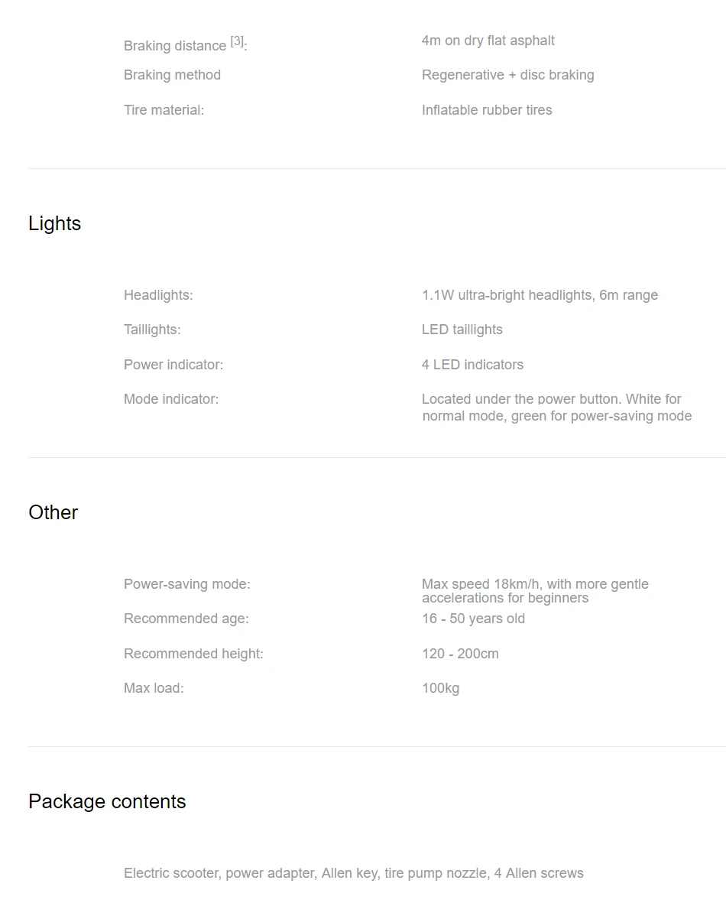Click the Other section heading
The width and height of the screenshot is (726, 916).
click(x=53, y=512)
